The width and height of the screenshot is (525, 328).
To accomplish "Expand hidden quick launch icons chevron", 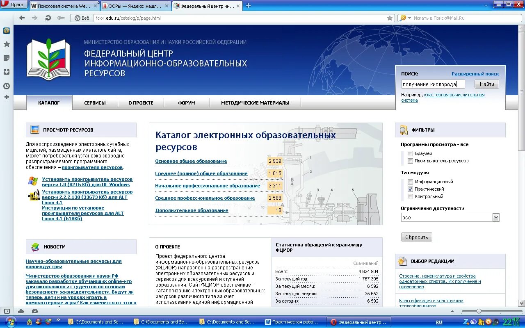I will pyautogui.click(x=58, y=319).
